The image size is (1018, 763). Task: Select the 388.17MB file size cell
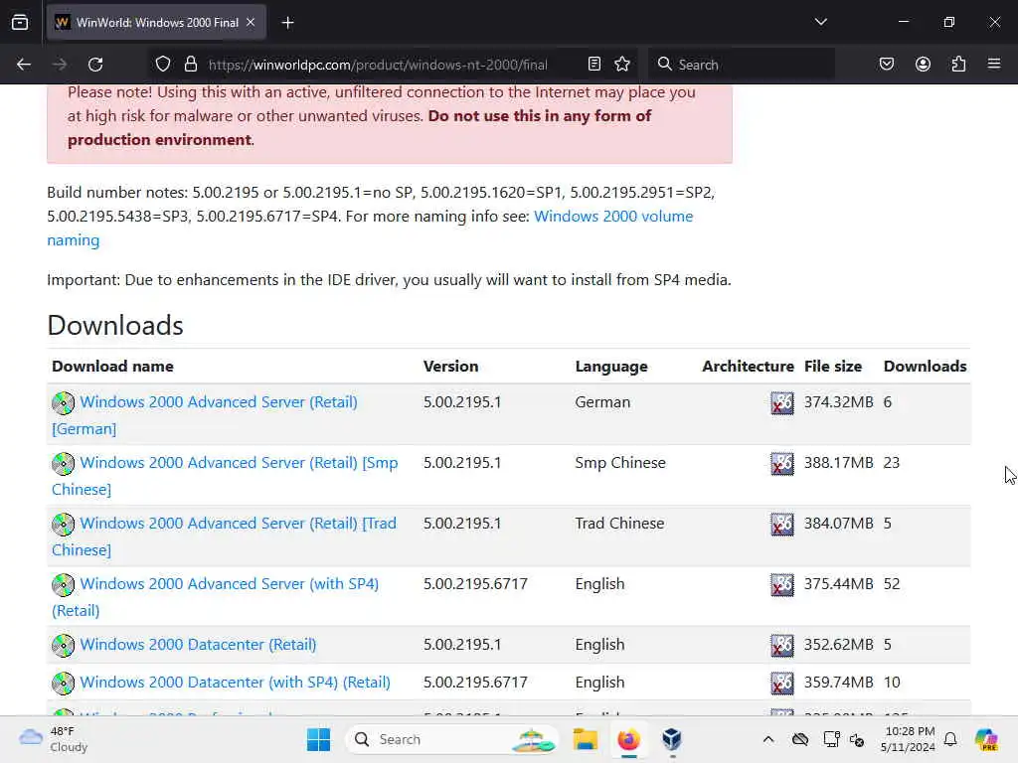pyautogui.click(x=839, y=463)
